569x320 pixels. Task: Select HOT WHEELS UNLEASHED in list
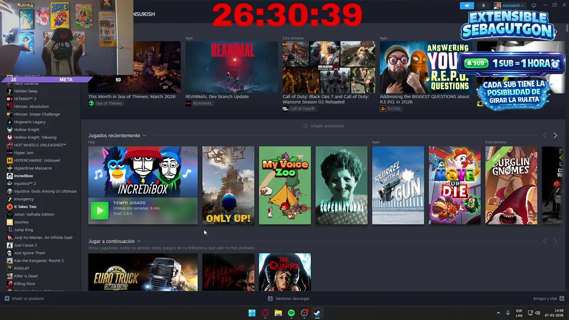click(40, 145)
